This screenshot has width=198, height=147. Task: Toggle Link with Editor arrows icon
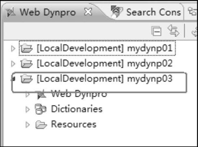173,31
